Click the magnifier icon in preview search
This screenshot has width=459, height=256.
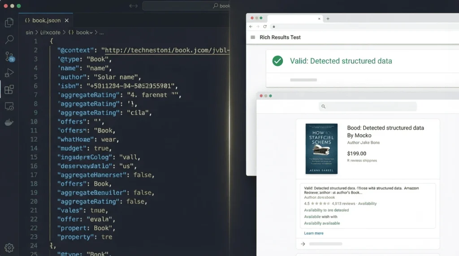(324, 107)
